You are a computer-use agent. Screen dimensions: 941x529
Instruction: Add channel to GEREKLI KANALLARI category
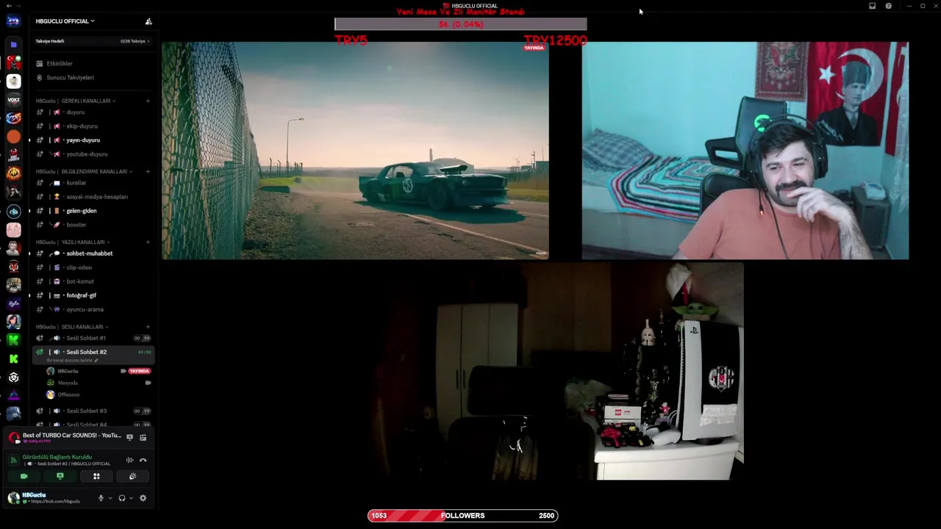[148, 101]
